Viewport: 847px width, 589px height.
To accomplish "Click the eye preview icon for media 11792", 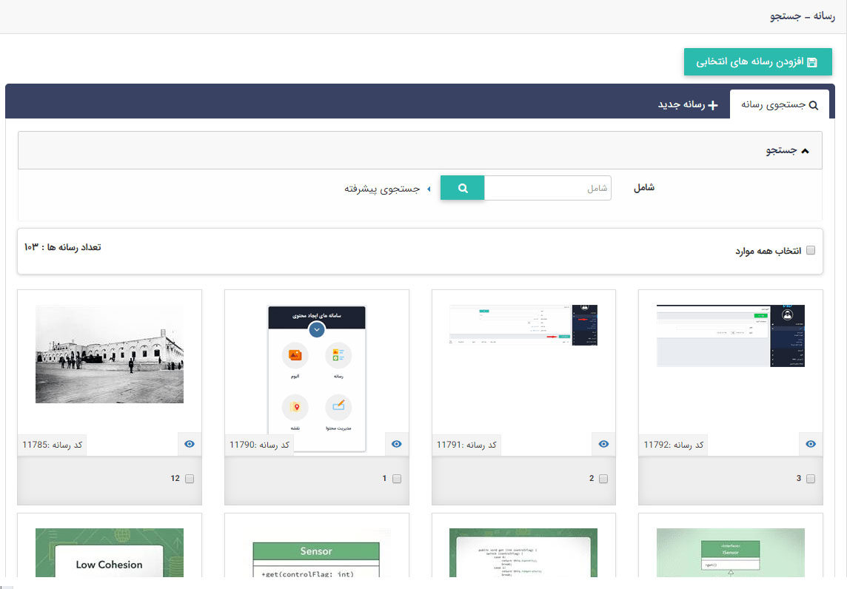I will (811, 444).
